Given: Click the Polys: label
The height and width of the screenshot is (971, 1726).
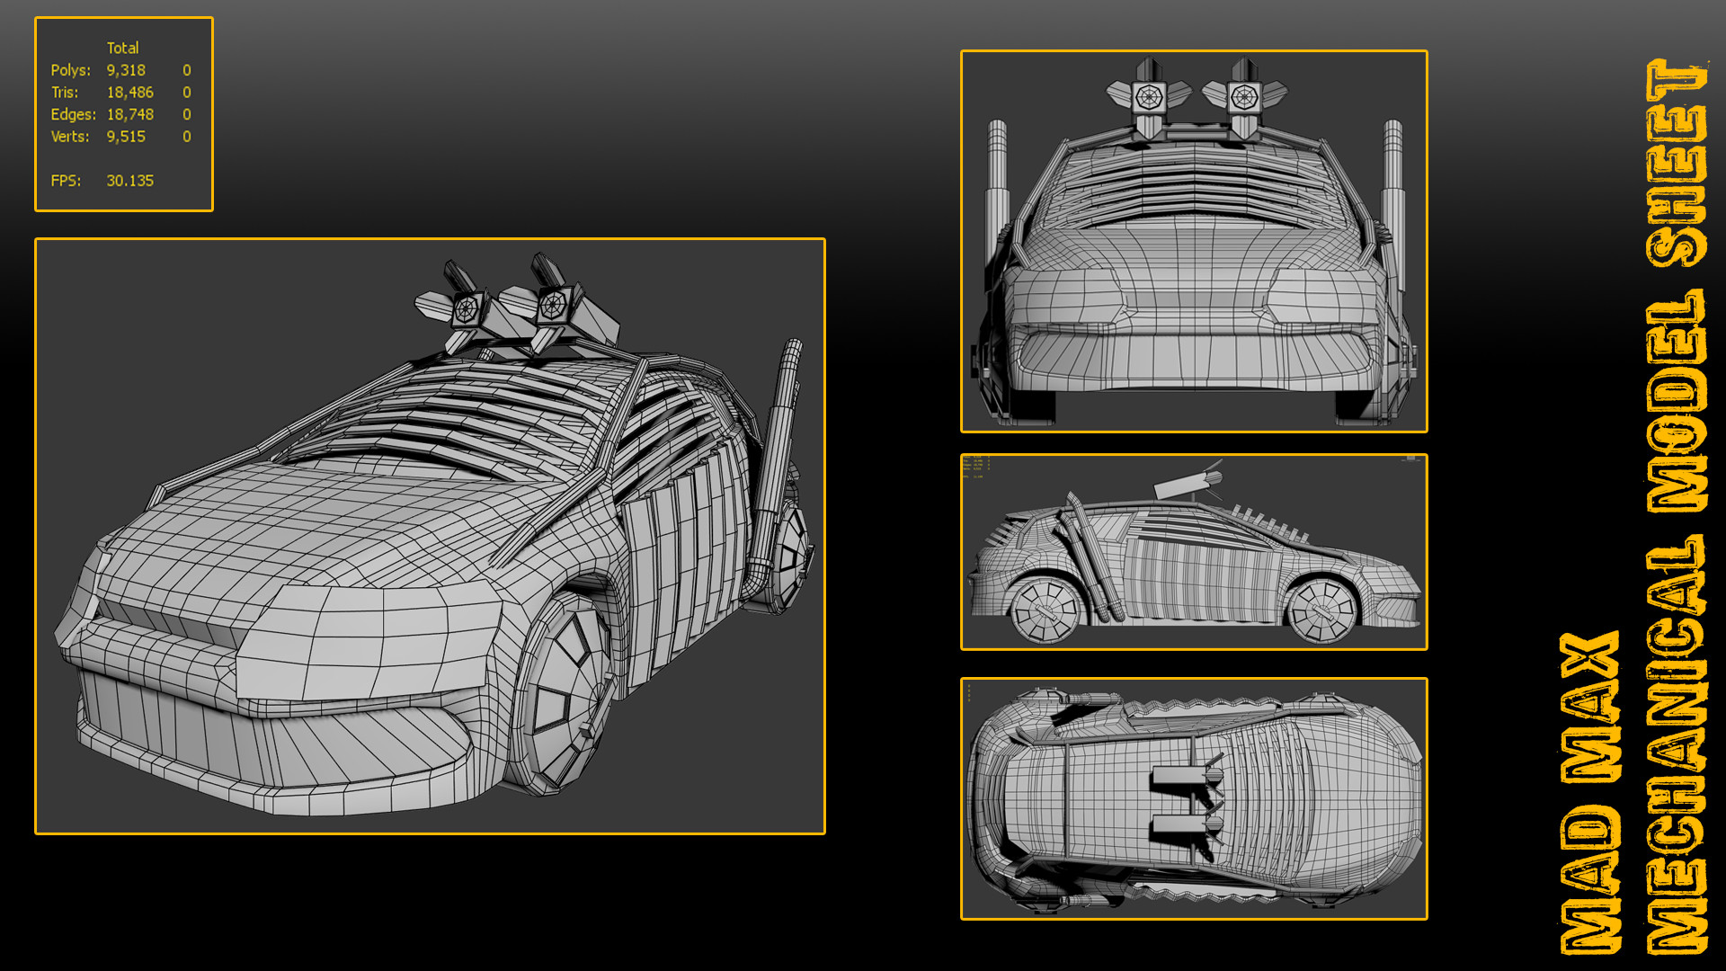Looking at the screenshot, I should (x=71, y=70).
